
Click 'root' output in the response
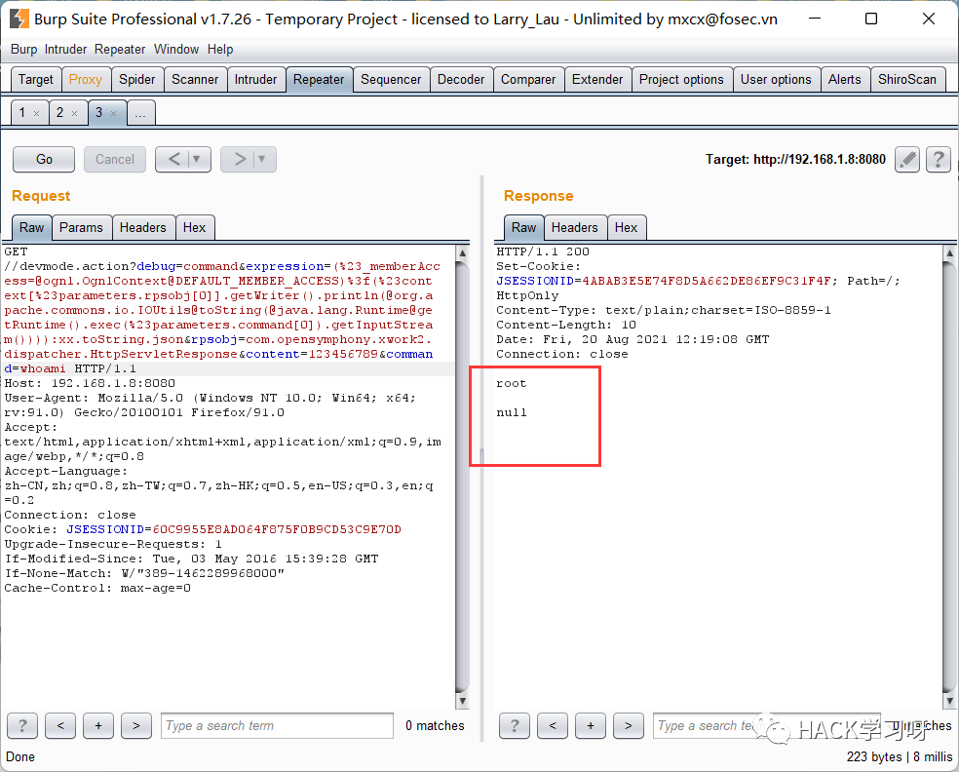pos(512,383)
